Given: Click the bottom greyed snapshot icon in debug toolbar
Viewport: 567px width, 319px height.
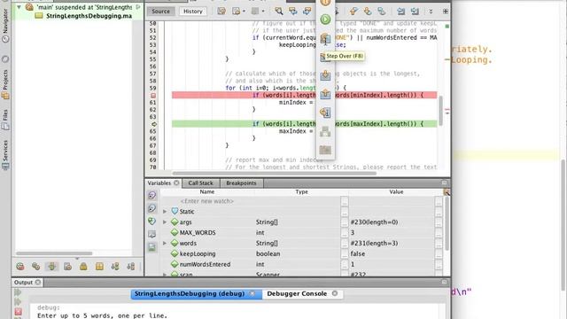Looking at the screenshot, I should coord(325,150).
